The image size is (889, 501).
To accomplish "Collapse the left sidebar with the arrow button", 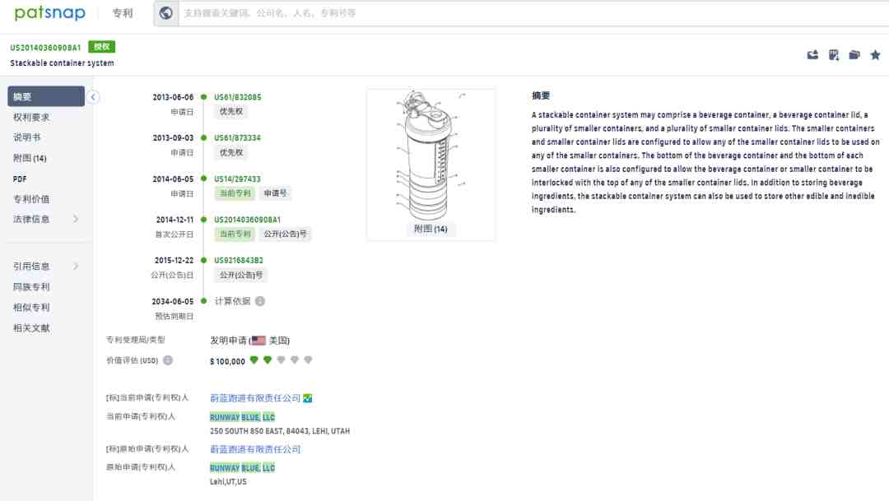I will (93, 97).
